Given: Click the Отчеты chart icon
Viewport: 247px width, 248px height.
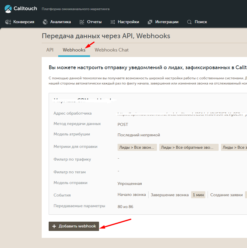Looking at the screenshot, I should pos(82,22).
